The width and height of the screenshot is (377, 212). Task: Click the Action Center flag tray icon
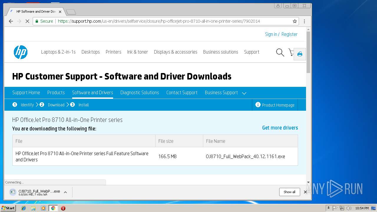pyautogui.click(x=335, y=208)
